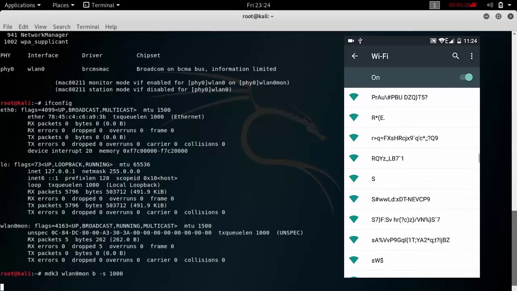Click Wi-Fi signal icon beside PrAu\#PBU DZQ}T5?
Image resolution: width=517 pixels, height=291 pixels.
(354, 97)
